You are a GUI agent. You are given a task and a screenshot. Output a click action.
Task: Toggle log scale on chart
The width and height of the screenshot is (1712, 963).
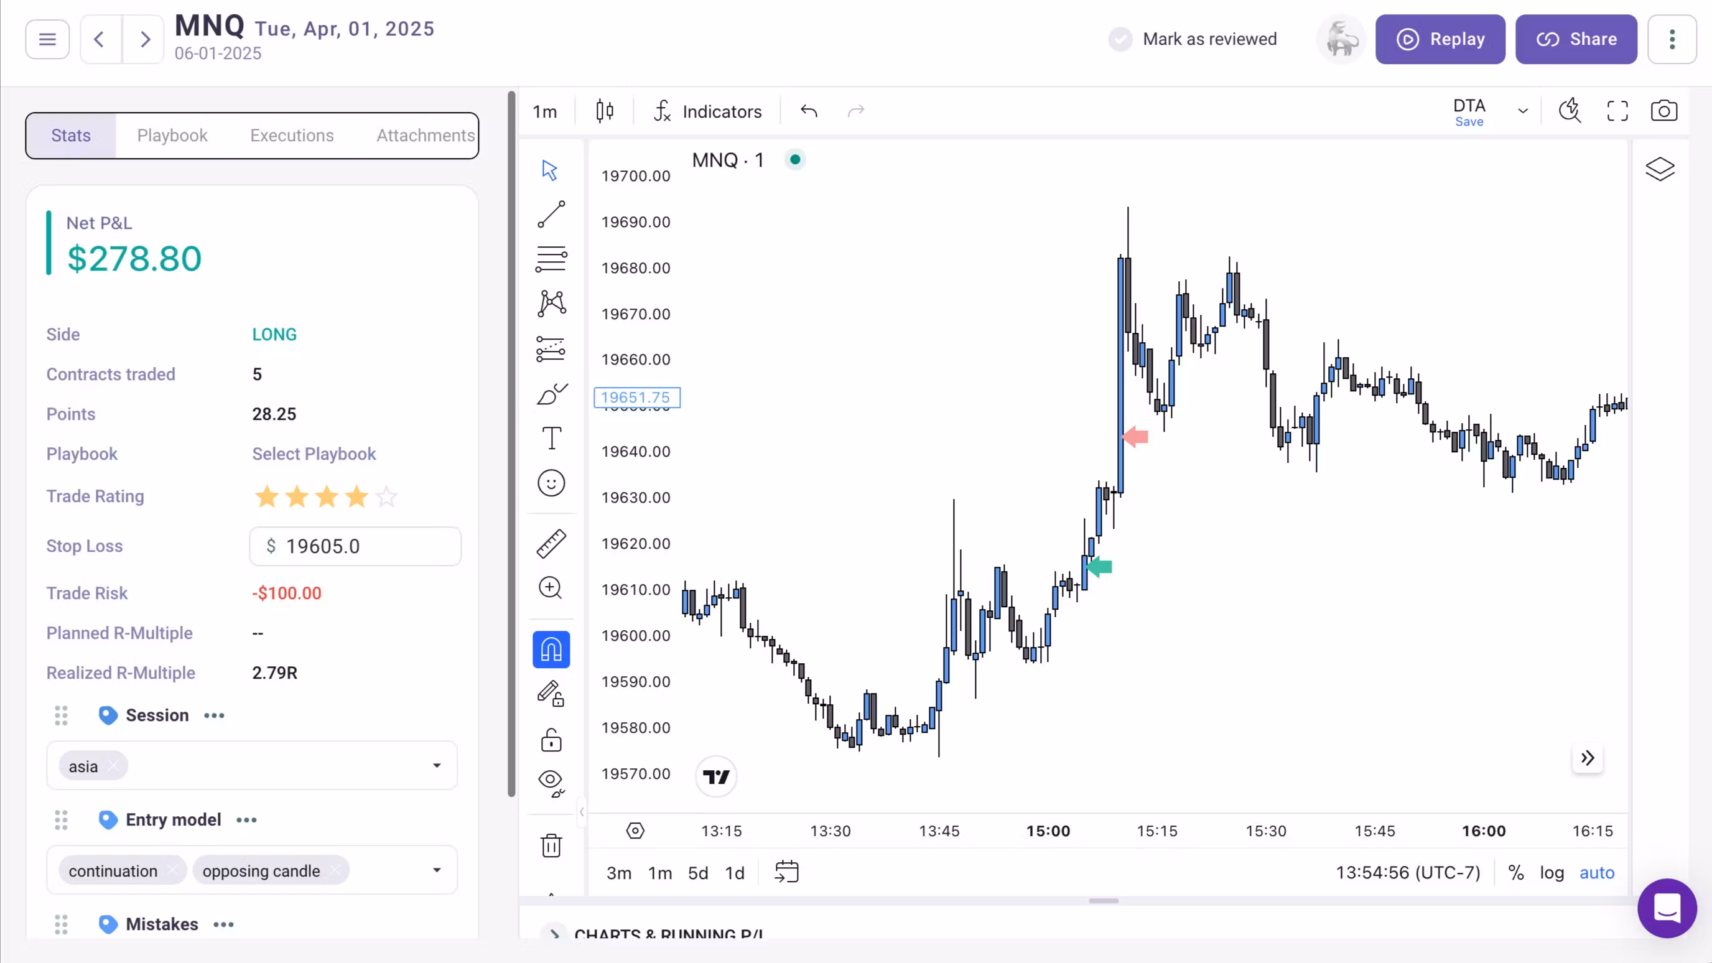[1551, 873]
